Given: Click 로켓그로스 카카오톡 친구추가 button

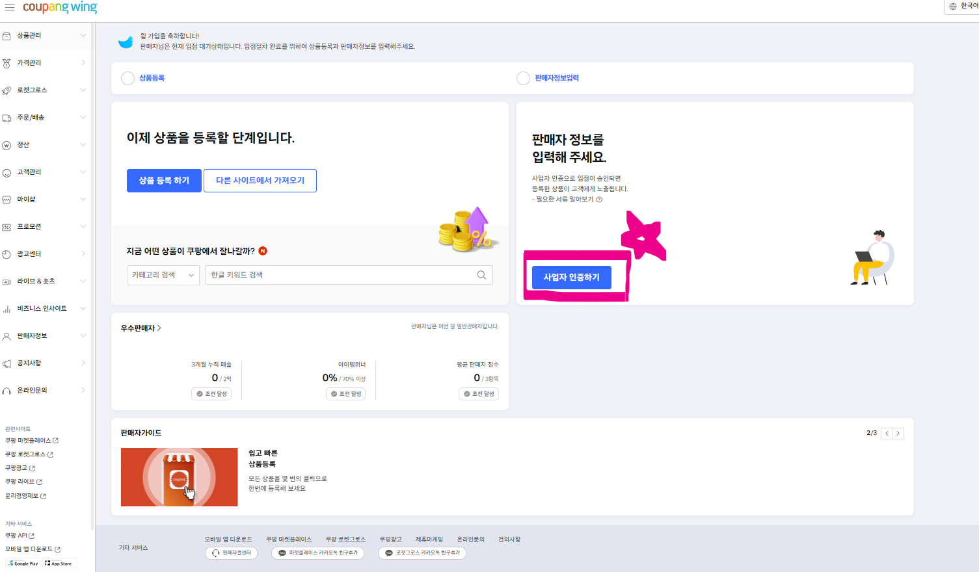Looking at the screenshot, I should pos(422,553).
